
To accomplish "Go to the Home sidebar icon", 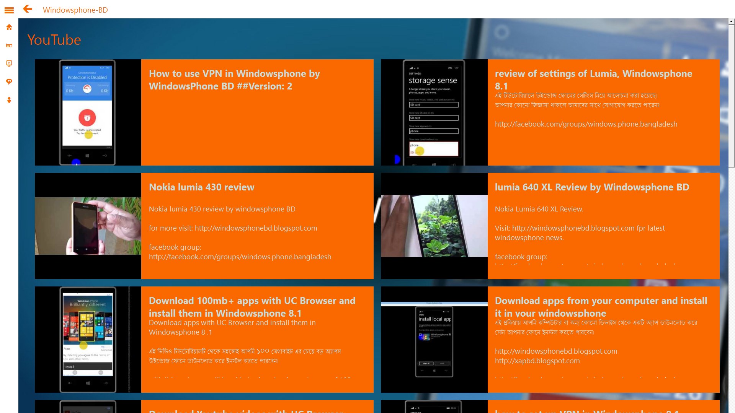I will tap(9, 27).
